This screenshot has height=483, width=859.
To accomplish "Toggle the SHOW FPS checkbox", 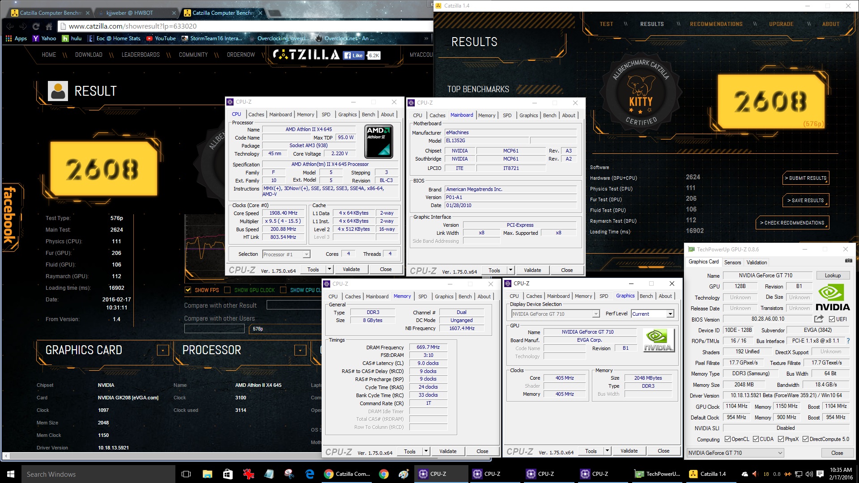I will (188, 290).
